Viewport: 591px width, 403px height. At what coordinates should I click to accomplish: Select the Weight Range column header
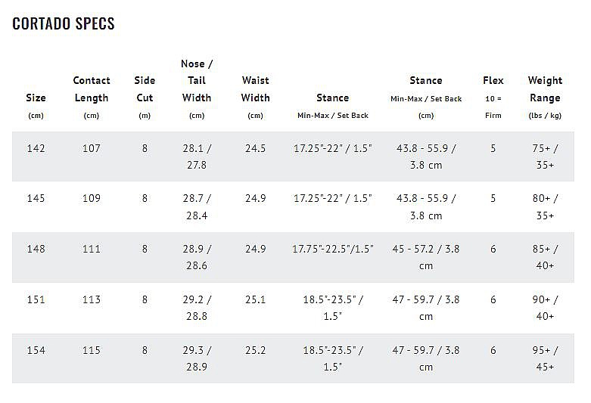[545, 89]
